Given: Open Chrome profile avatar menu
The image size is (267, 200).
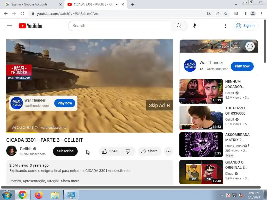Looking at the screenshot, I should (x=253, y=14).
